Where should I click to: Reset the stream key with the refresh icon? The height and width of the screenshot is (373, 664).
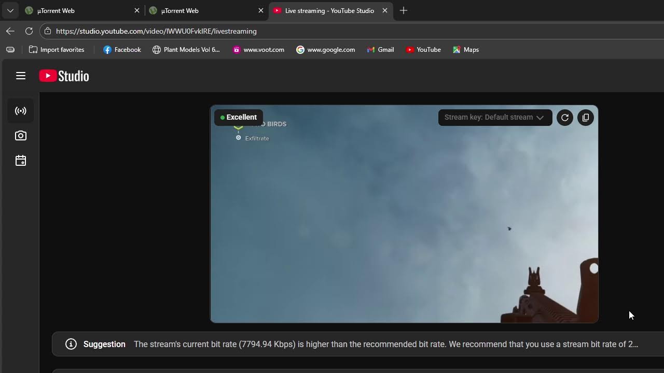click(x=565, y=118)
